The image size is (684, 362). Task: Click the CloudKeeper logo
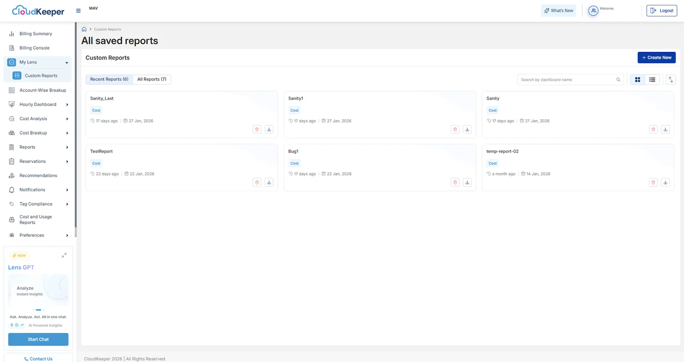[38, 11]
